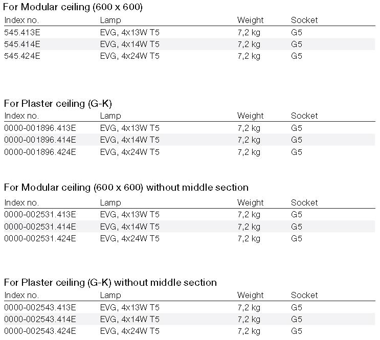Viewport: 380px width, 340px height.
Task: Select index 0000-002543.414E row
Action: click(x=190, y=319)
